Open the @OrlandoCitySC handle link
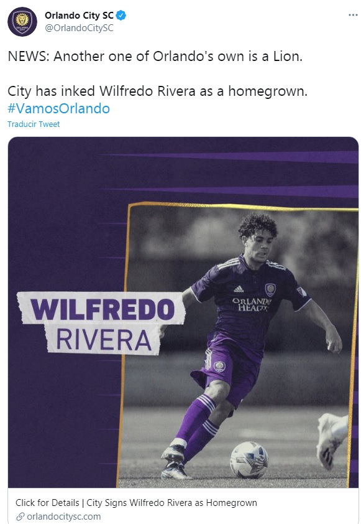Image resolution: width=361 pixels, height=524 pixels. point(79,28)
